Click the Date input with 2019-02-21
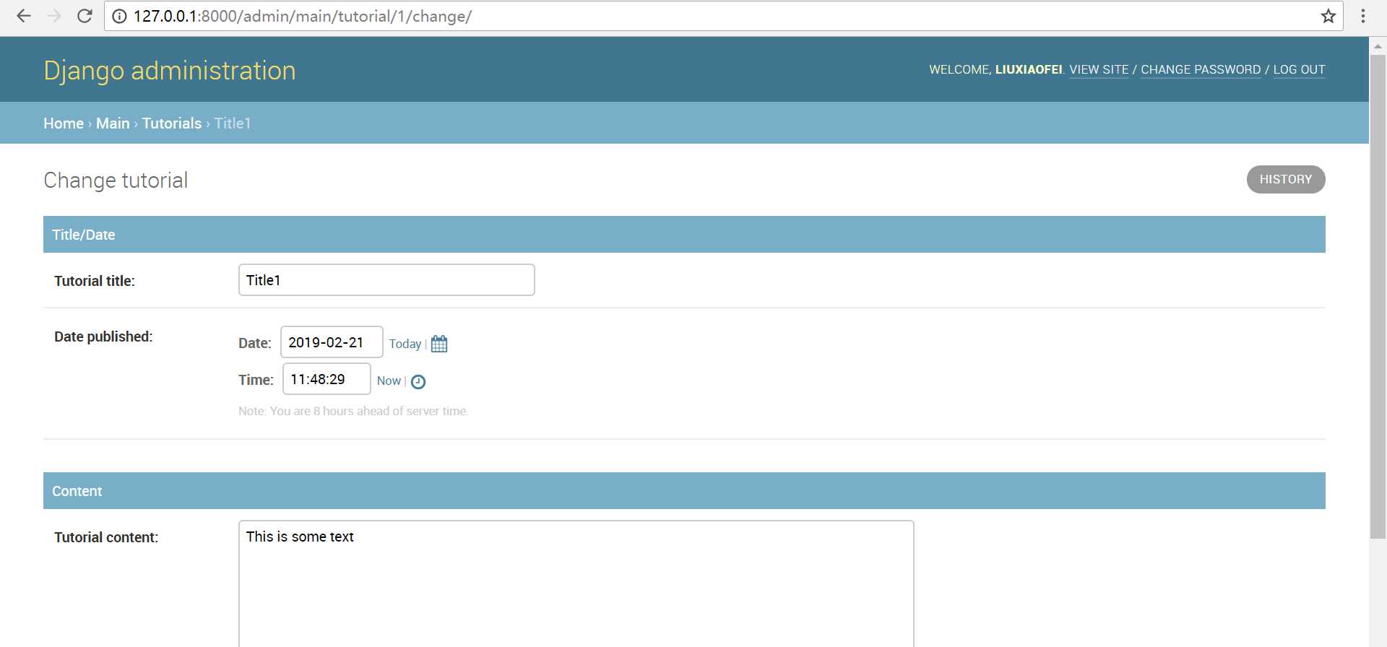The image size is (1387, 647). click(332, 342)
